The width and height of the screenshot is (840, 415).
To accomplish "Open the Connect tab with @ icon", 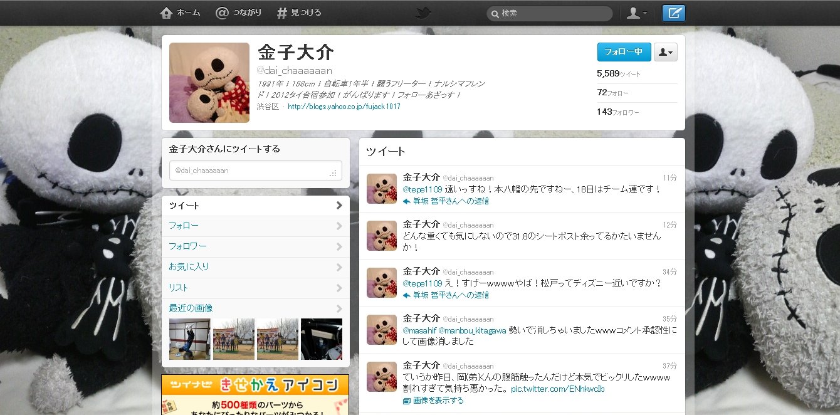I will click(x=238, y=13).
